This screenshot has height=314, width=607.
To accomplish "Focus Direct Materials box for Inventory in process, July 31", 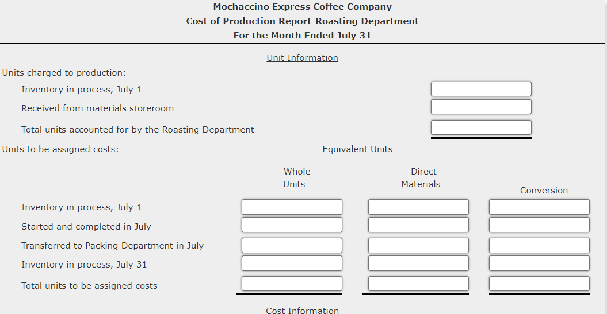I will (418, 263).
